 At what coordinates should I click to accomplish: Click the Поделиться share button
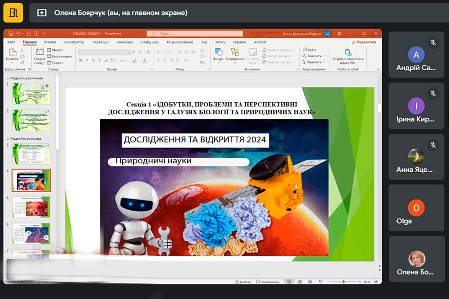click(x=364, y=42)
